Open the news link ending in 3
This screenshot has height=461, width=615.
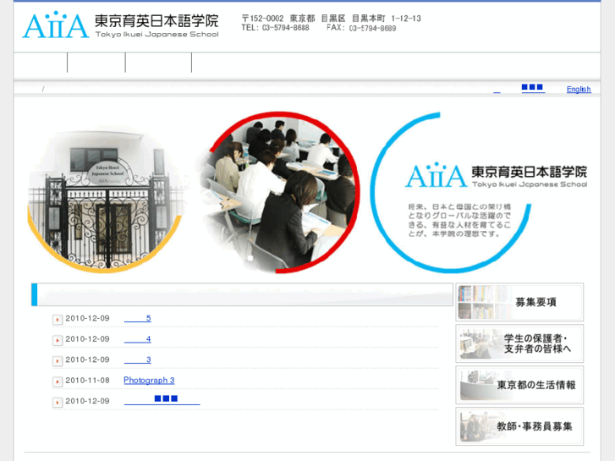(x=138, y=359)
